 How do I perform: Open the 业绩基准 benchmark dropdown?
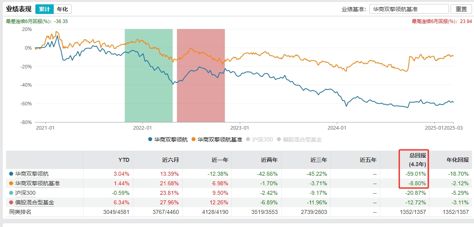[409, 9]
